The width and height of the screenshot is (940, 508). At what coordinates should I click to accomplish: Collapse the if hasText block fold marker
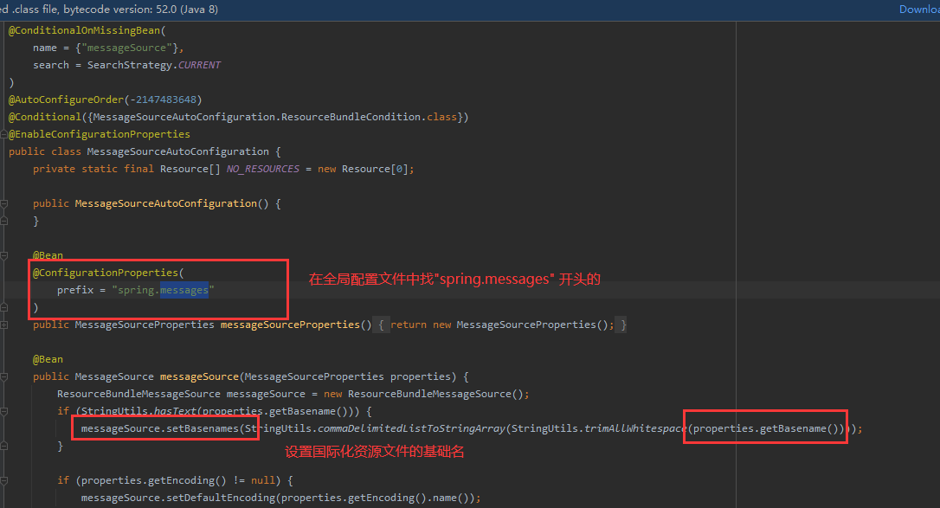[3, 412]
